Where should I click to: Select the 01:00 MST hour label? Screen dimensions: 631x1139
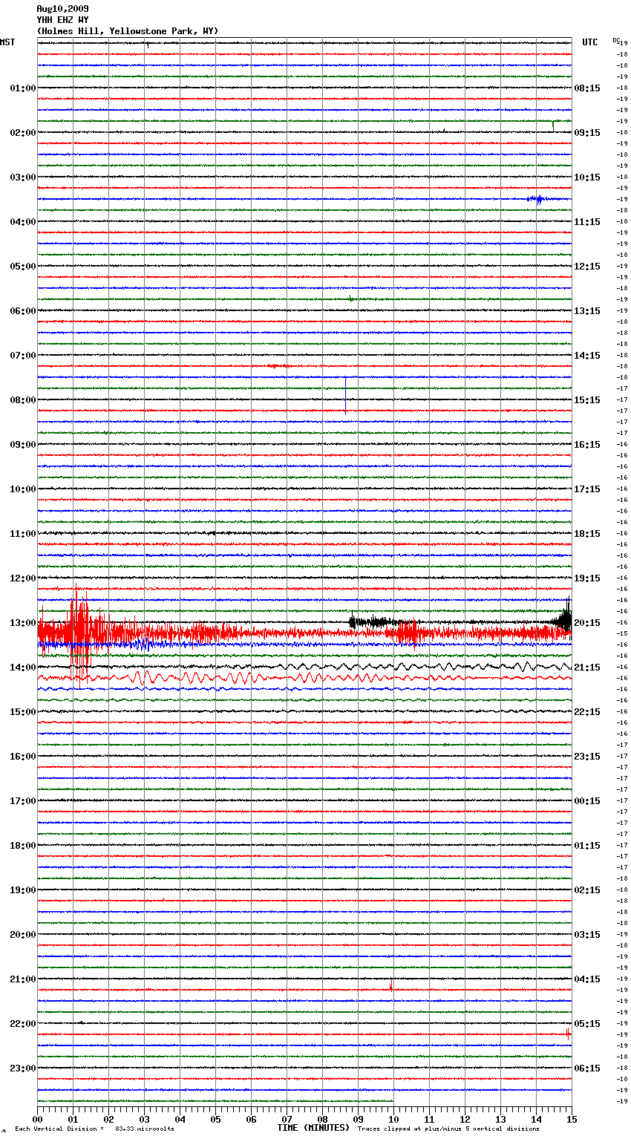click(23, 88)
